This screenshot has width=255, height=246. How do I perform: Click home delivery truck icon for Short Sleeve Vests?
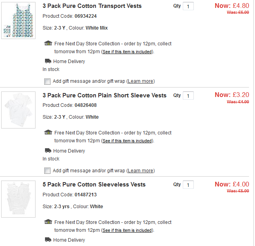click(48, 151)
